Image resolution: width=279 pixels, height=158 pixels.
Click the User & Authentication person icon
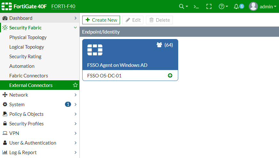coord(5,143)
